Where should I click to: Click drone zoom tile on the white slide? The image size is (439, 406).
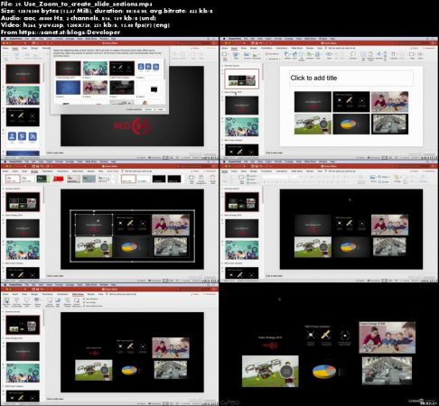click(313, 124)
